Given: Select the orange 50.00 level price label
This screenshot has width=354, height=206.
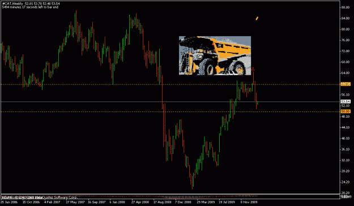Looking at the screenshot, I should 346,111.
